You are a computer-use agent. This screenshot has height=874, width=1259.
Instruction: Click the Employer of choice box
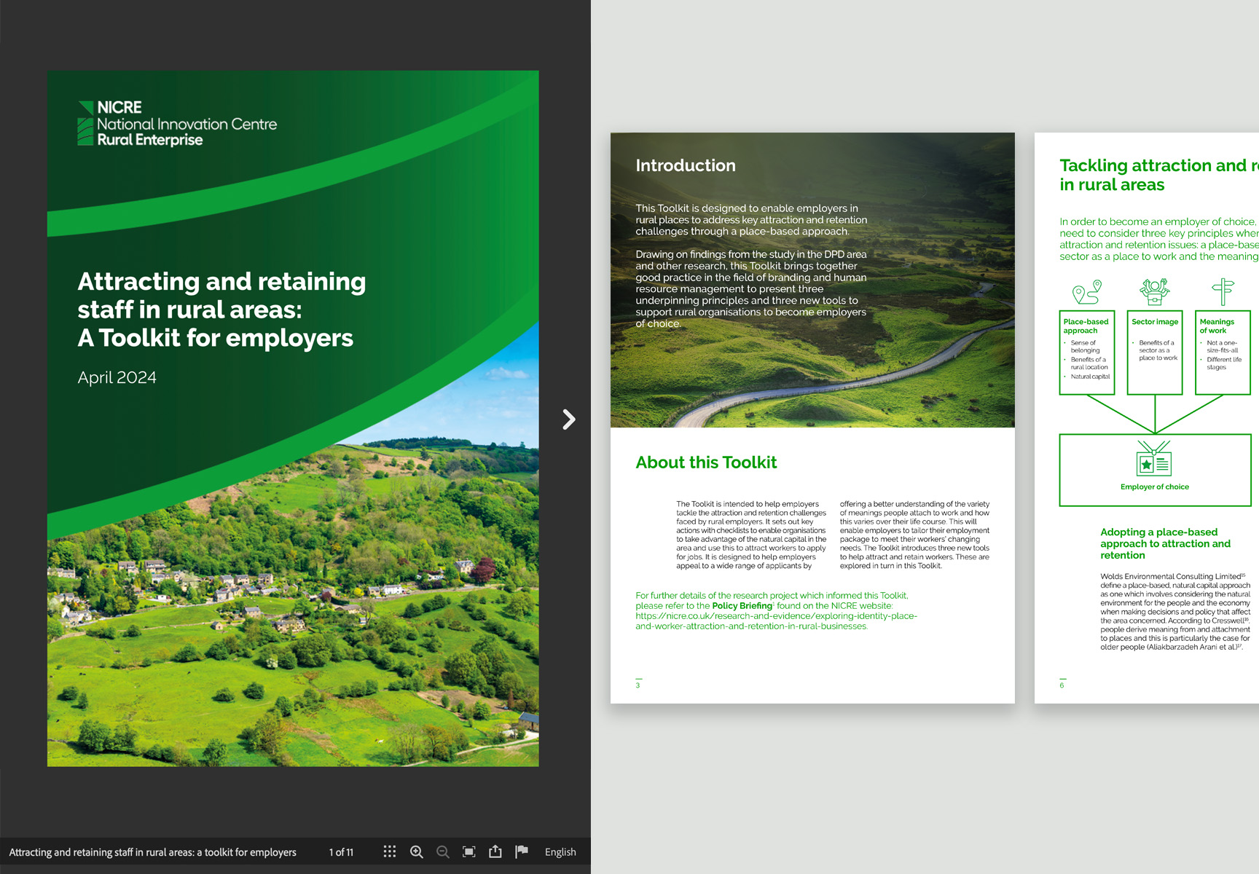pyautogui.click(x=1154, y=470)
